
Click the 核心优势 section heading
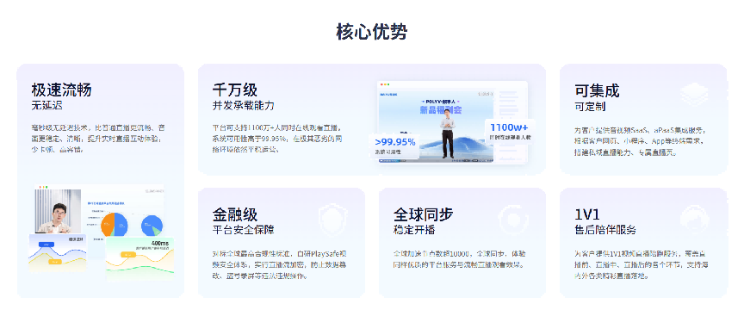tap(371, 32)
